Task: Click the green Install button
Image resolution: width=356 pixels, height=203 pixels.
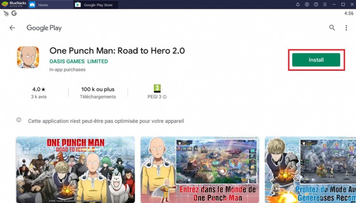Action: (316, 60)
